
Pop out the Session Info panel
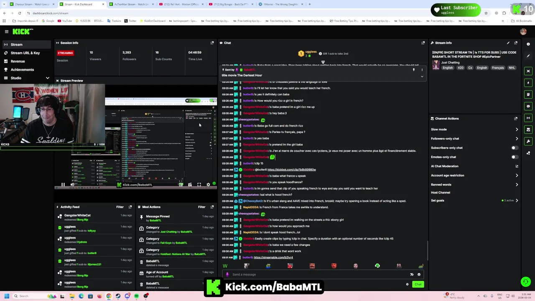point(212,43)
